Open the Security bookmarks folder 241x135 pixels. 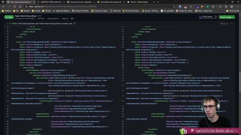(36, 11)
